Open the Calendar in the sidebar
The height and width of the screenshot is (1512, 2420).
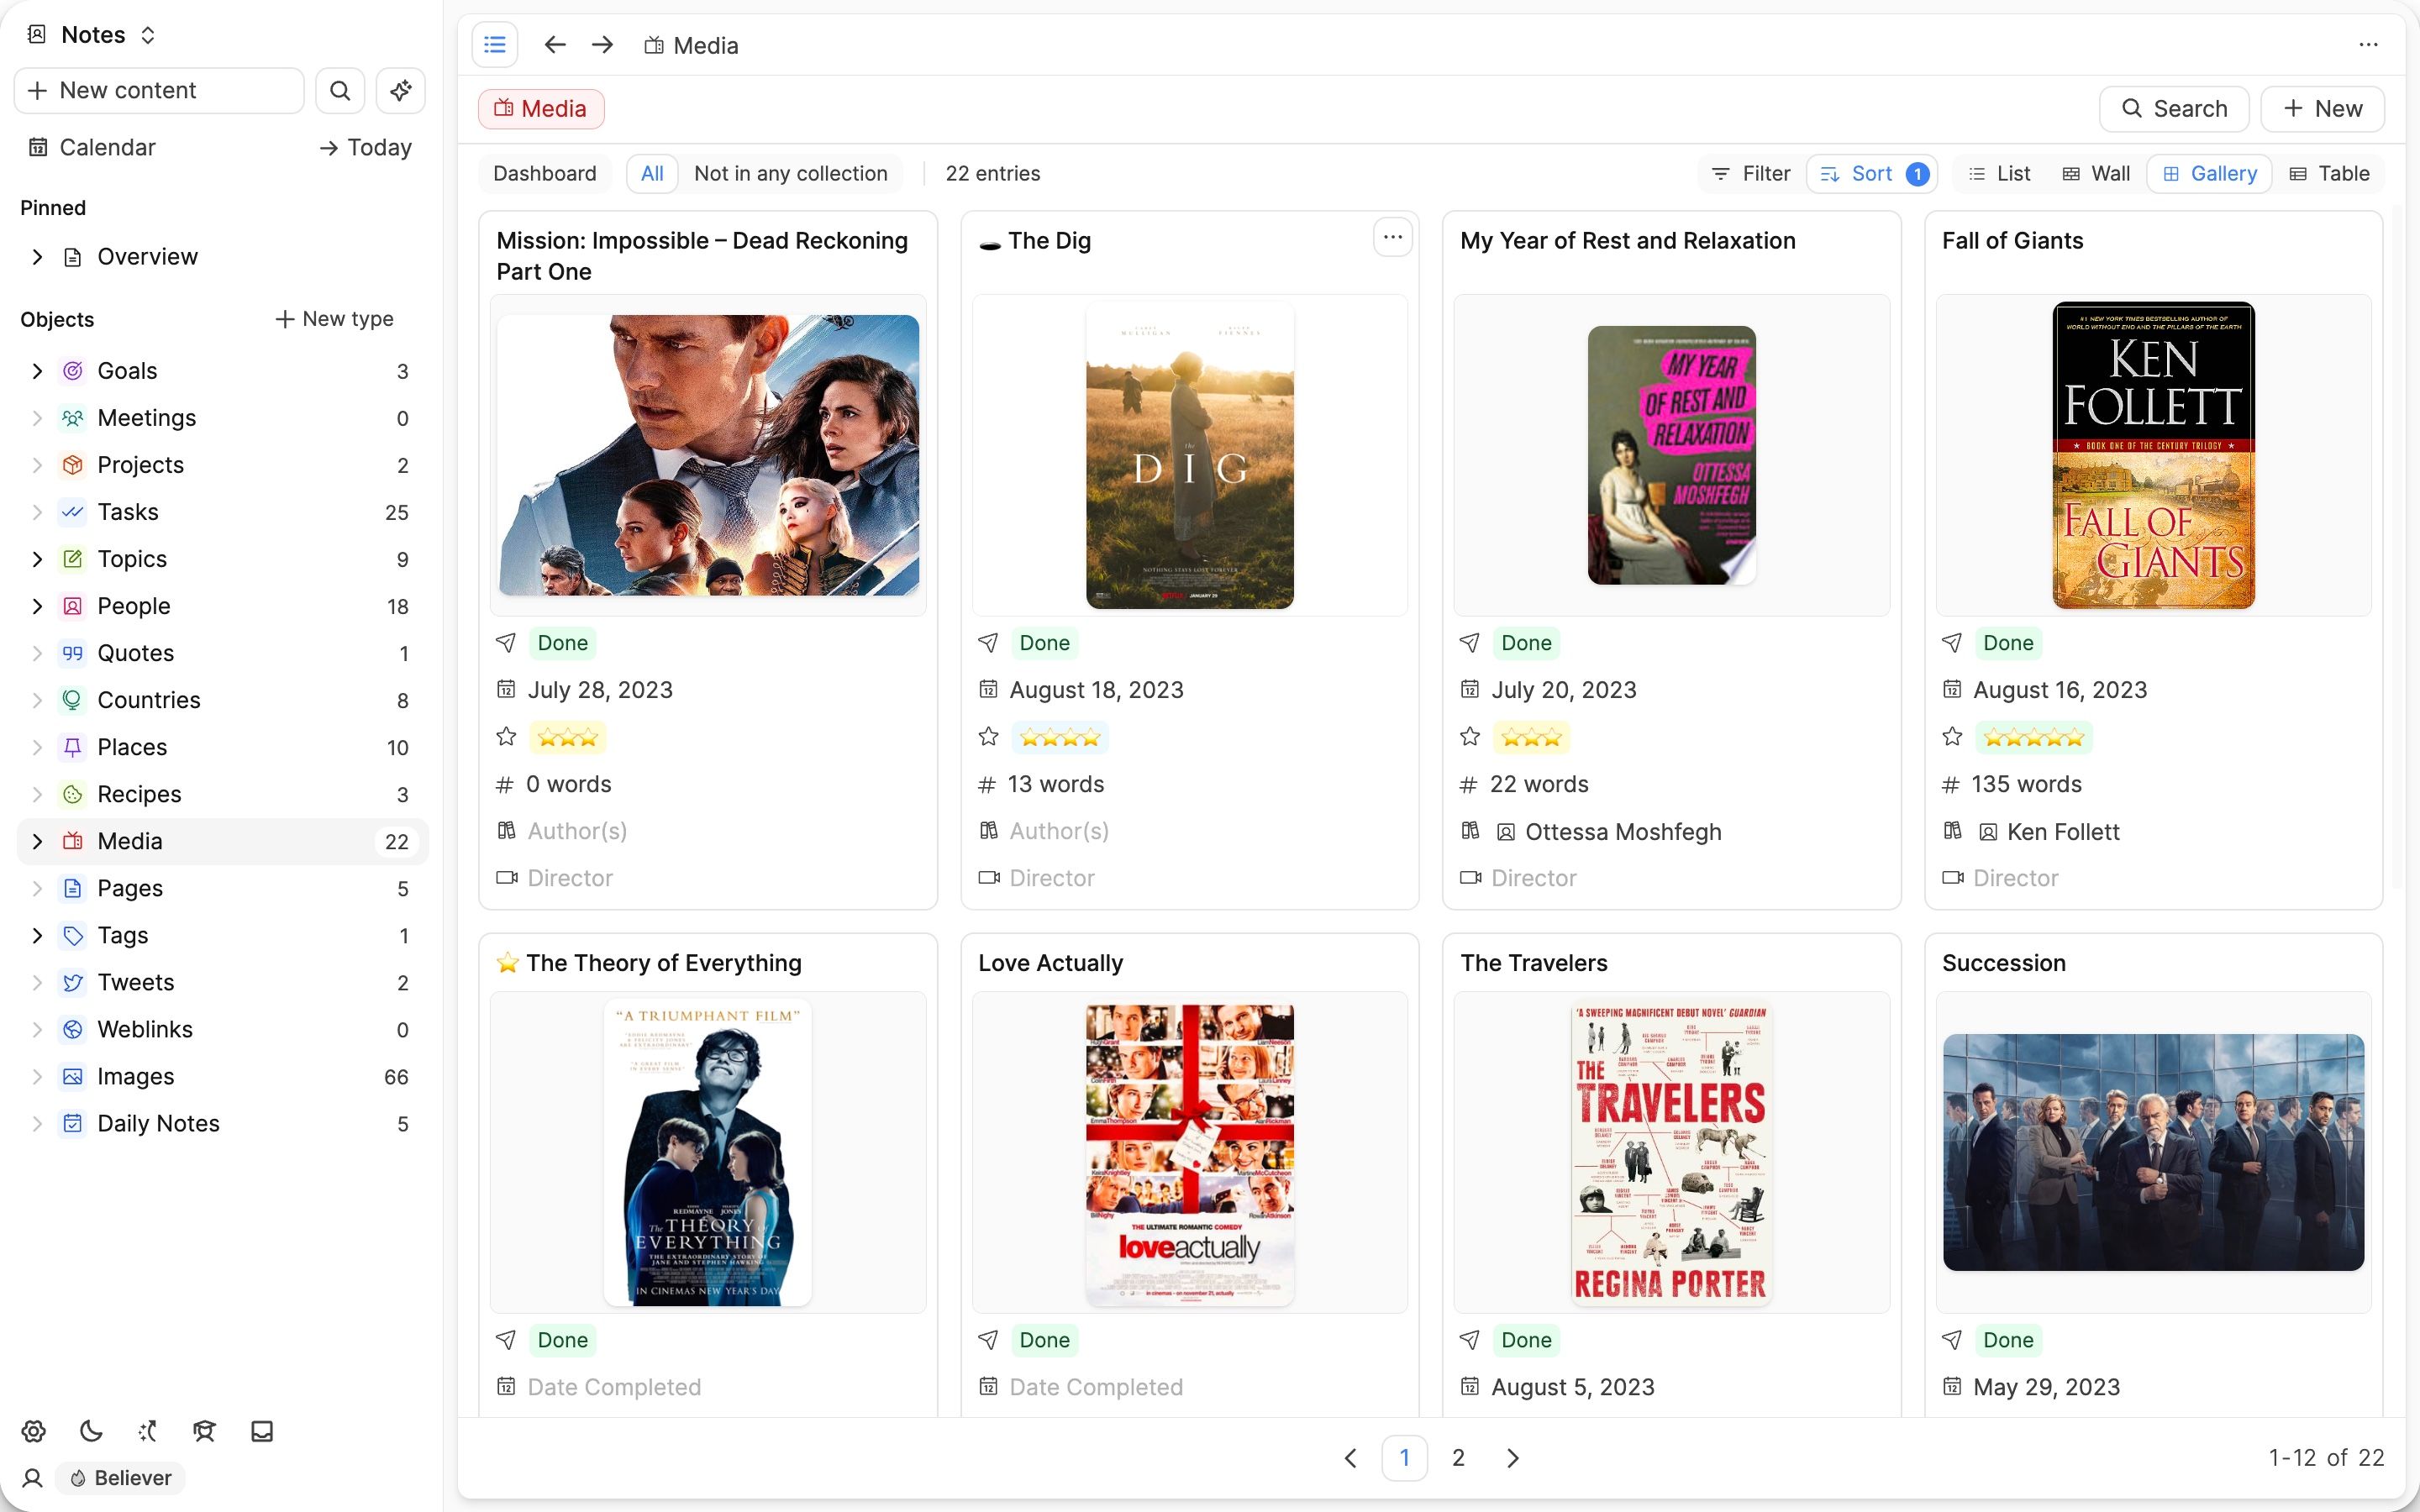[x=107, y=147]
